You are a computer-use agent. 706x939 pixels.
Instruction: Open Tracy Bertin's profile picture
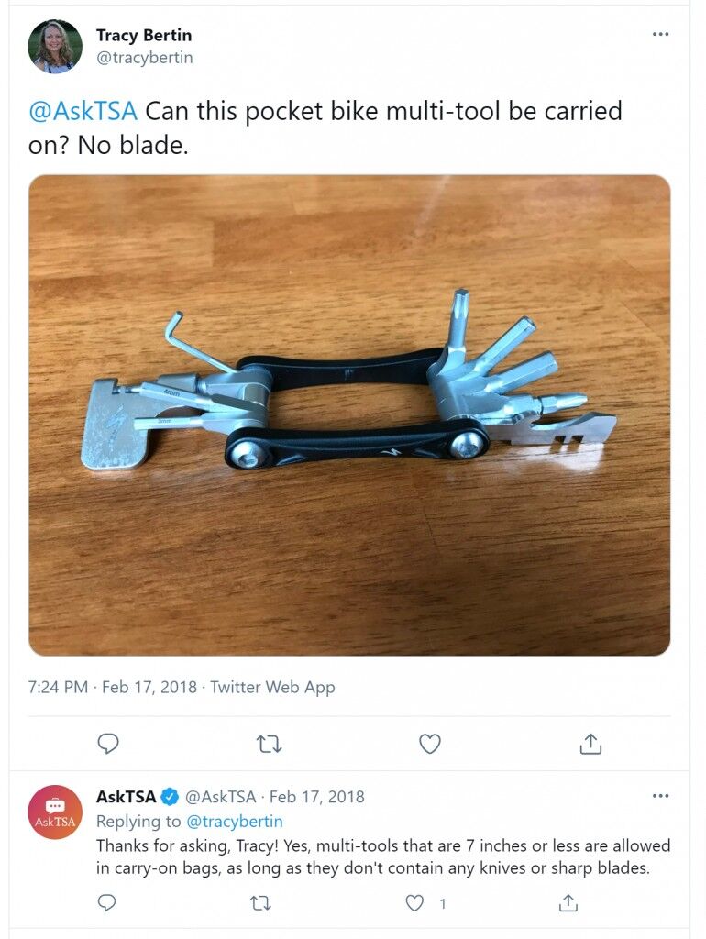tap(55, 47)
